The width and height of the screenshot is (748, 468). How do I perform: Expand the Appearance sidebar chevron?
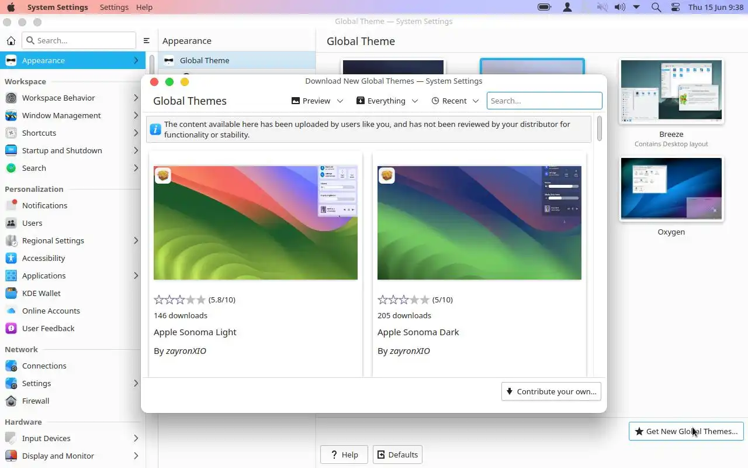(x=136, y=60)
